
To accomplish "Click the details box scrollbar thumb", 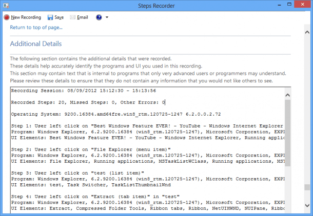I will 288,133.
